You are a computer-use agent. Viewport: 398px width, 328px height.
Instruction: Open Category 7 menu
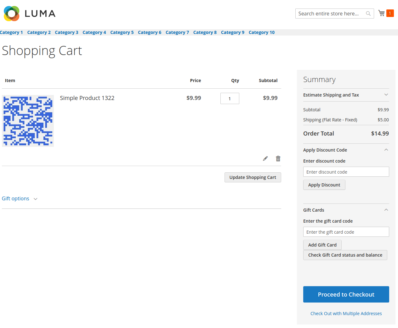point(177,32)
